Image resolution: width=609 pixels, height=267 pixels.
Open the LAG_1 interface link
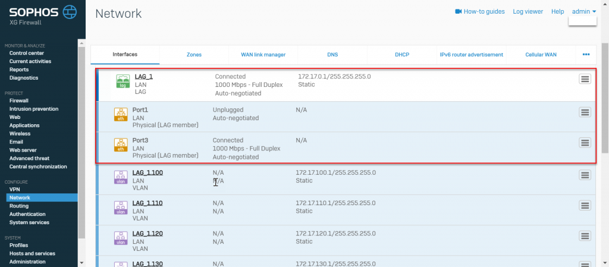coord(144,77)
